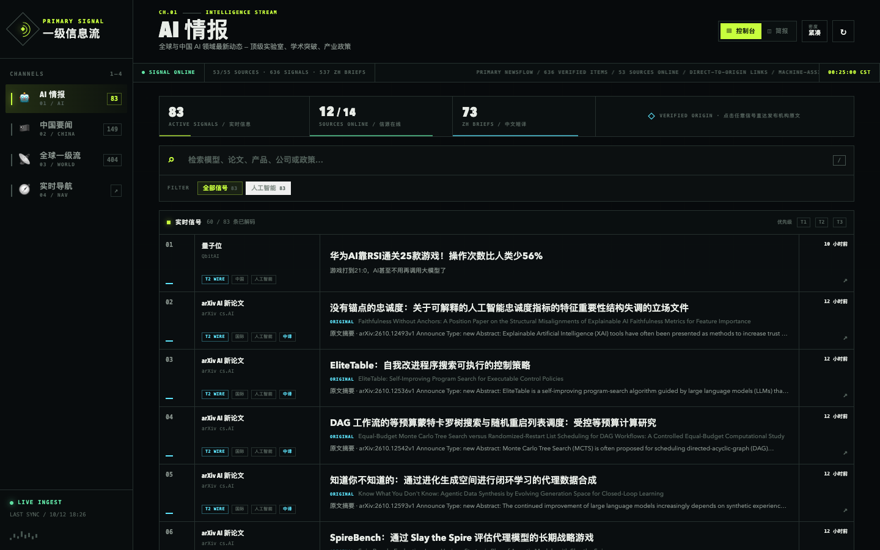Switch to 简报 briefing view
The width and height of the screenshot is (880, 550).
(778, 31)
